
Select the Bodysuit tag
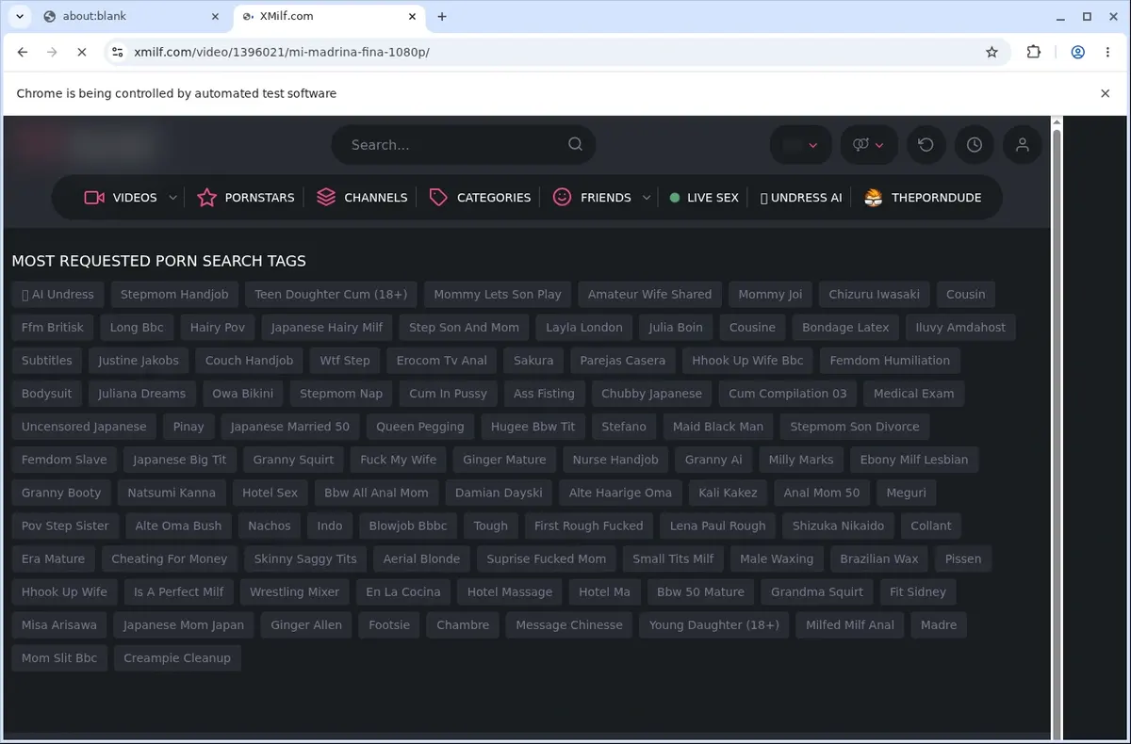click(47, 394)
